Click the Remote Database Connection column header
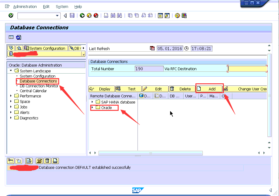Image resolution: width=279 pixels, height=196 pixels. click(x=113, y=96)
